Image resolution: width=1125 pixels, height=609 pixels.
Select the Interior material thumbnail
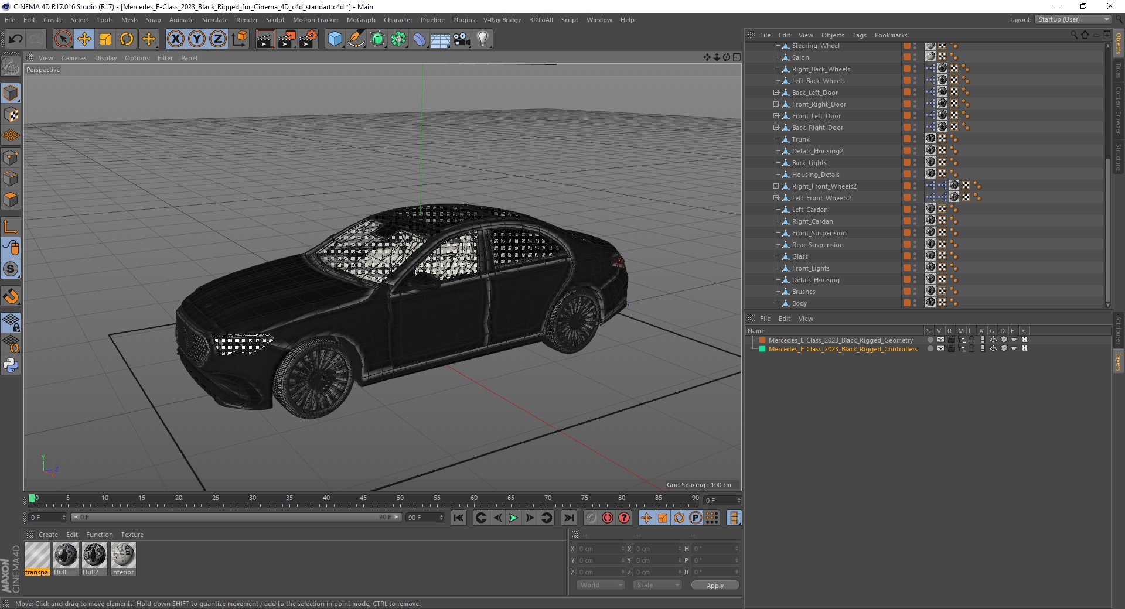(x=122, y=559)
